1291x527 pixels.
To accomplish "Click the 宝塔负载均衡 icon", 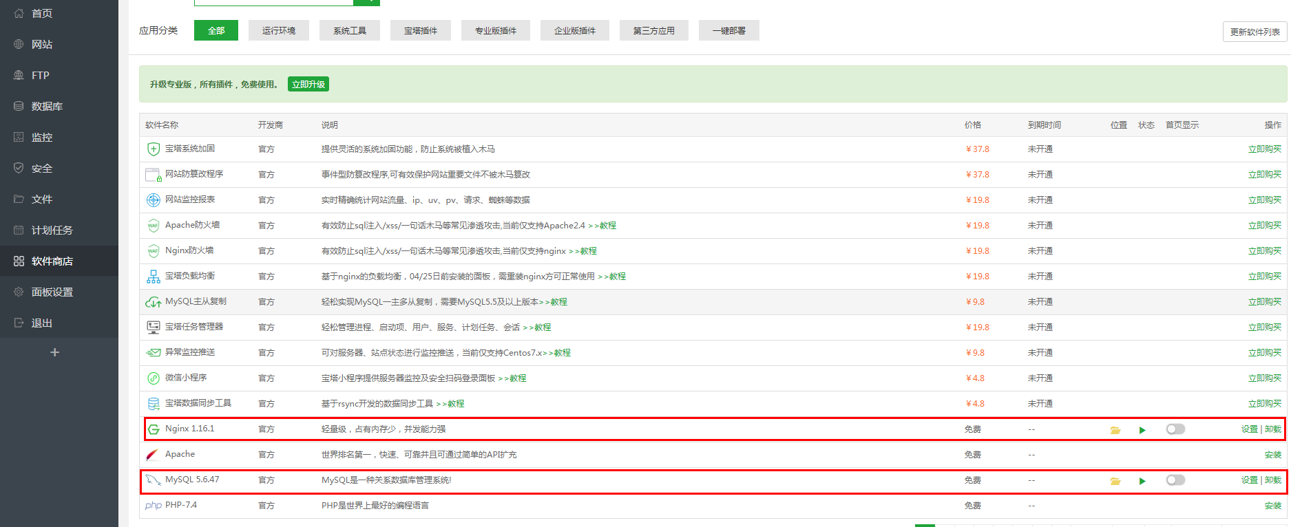I will pyautogui.click(x=154, y=277).
